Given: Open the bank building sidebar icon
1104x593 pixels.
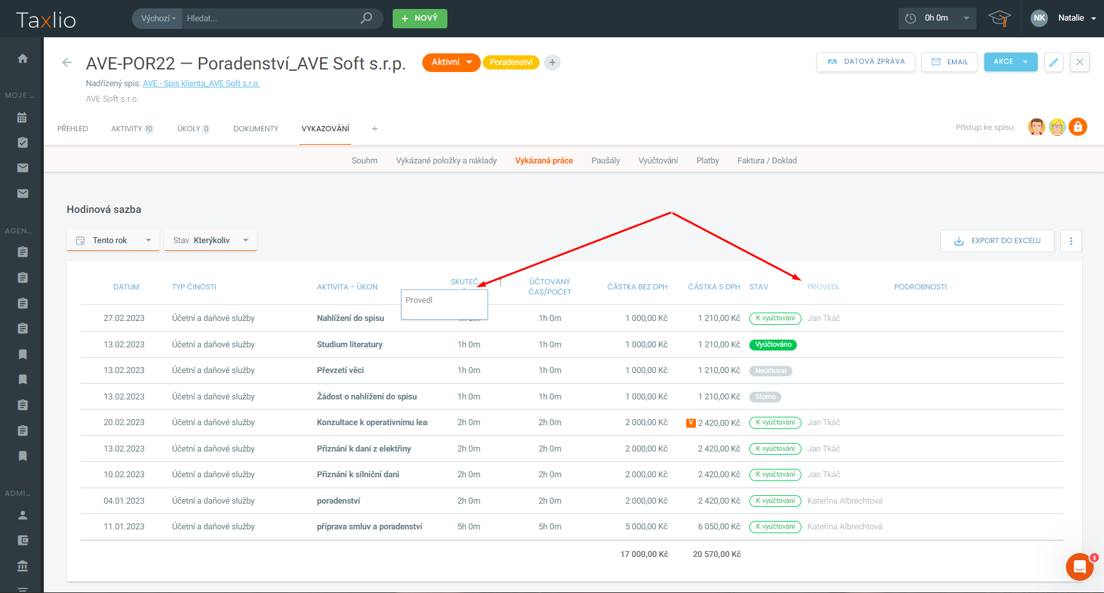Looking at the screenshot, I should [x=23, y=566].
